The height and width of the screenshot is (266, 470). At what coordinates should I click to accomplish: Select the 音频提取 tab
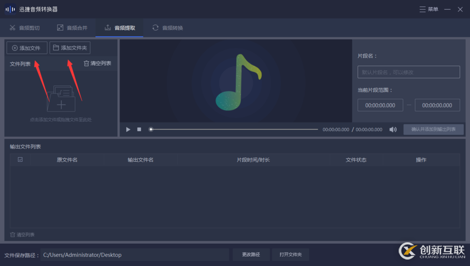coord(119,28)
